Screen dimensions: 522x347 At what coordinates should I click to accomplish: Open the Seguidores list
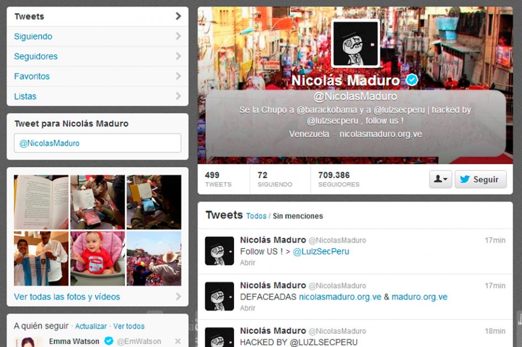pos(97,56)
